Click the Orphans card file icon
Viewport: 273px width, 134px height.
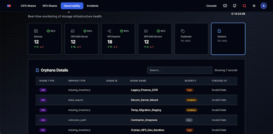click(x=219, y=31)
